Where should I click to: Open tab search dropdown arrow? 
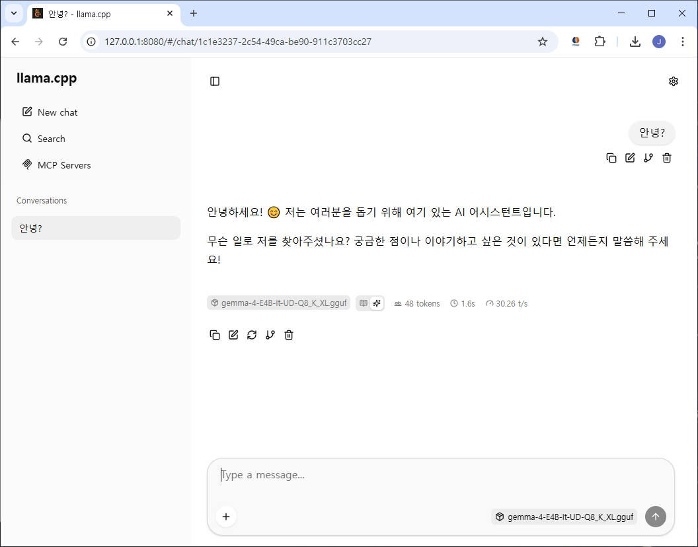(14, 13)
